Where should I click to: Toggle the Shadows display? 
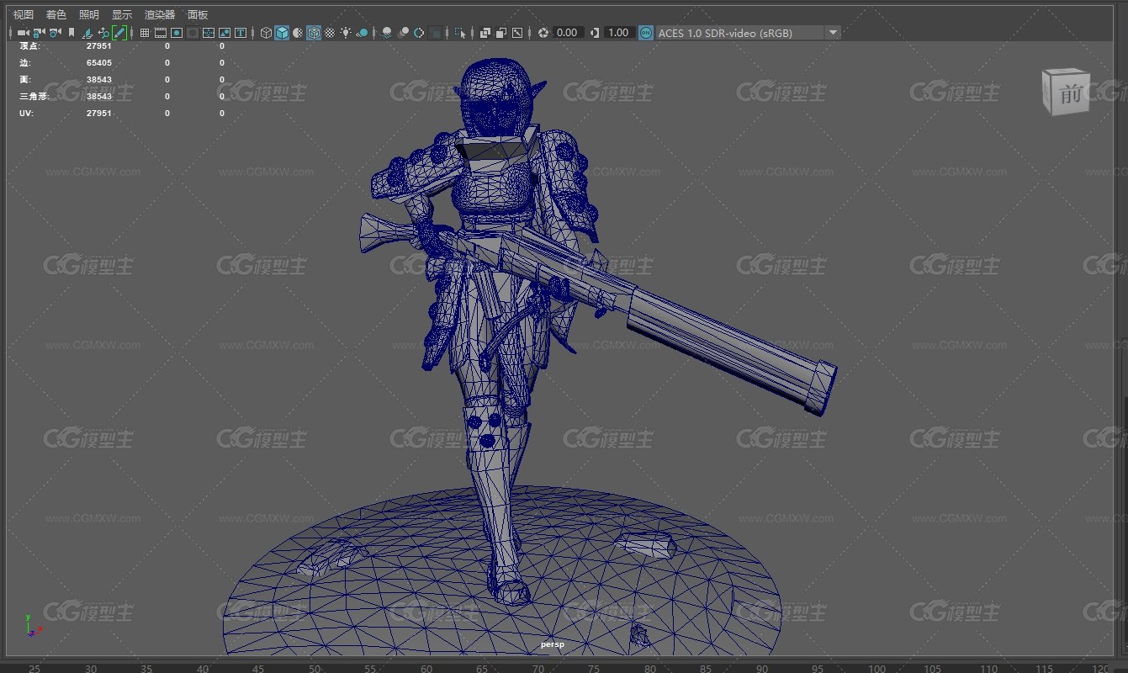[362, 33]
